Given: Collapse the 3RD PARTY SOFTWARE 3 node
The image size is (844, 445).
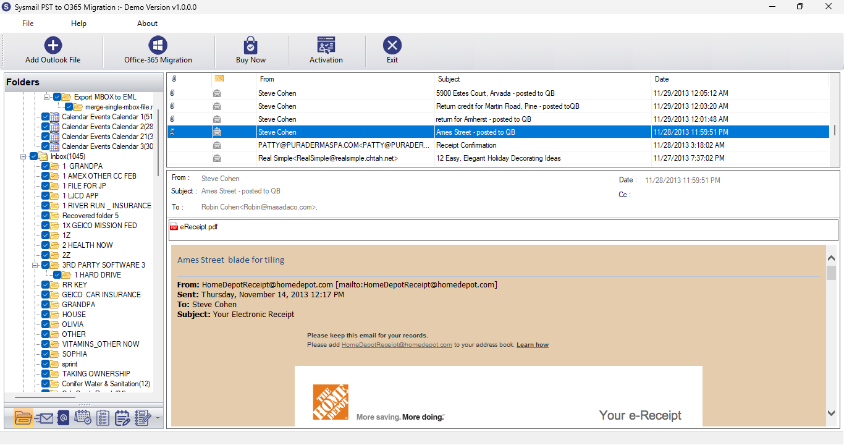Looking at the screenshot, I should [x=36, y=265].
